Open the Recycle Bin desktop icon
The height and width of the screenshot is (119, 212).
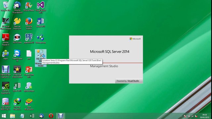(6, 6)
